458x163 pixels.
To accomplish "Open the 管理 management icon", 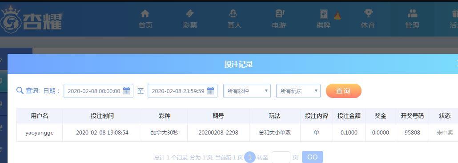I will (413, 13).
